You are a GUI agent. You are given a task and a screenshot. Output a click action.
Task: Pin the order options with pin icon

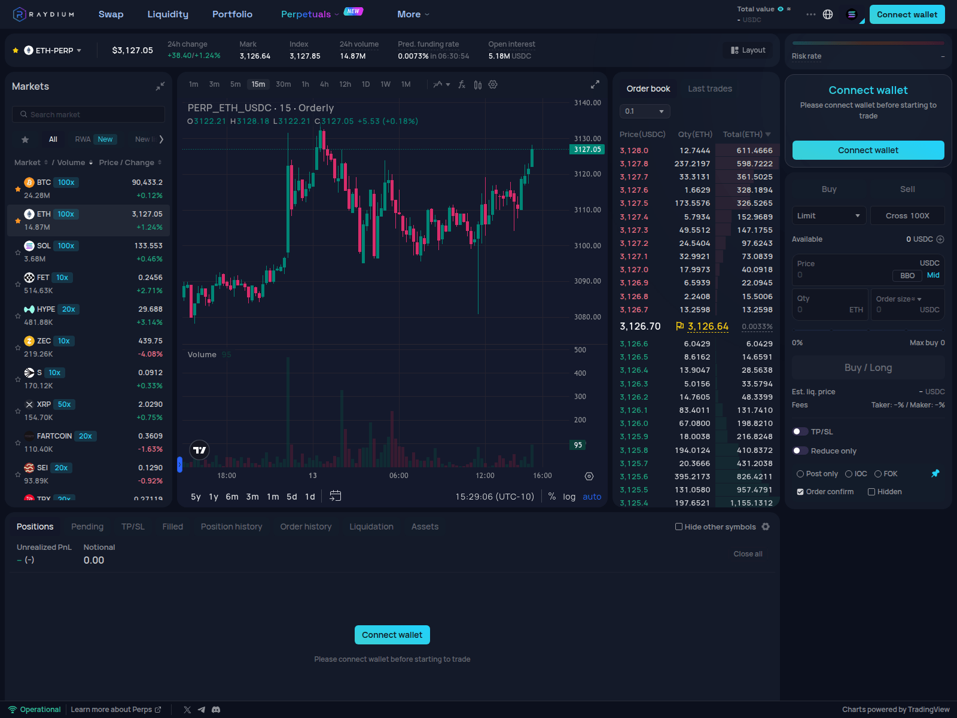pos(935,473)
